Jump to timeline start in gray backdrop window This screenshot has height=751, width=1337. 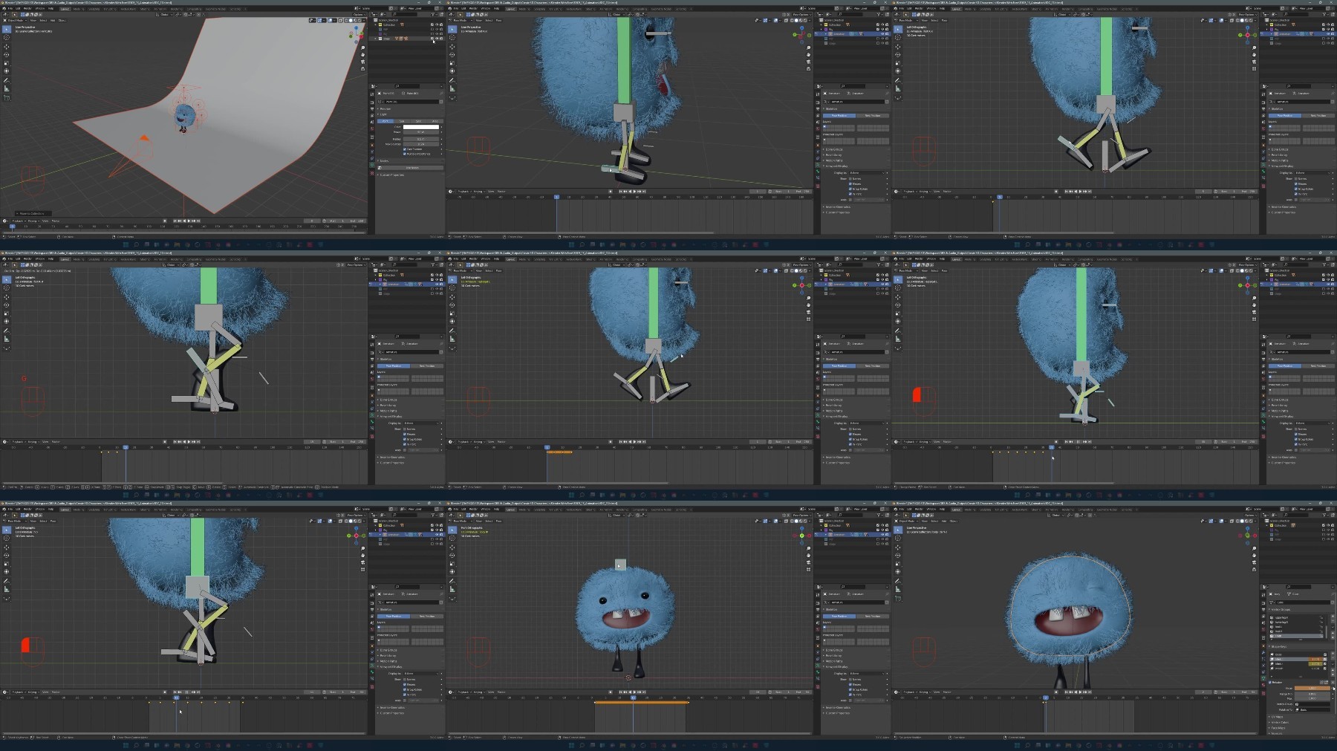(175, 221)
